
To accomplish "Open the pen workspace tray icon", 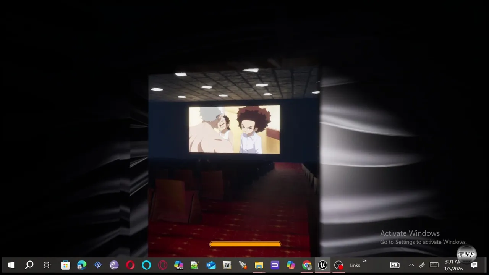I will pyautogui.click(x=422, y=265).
